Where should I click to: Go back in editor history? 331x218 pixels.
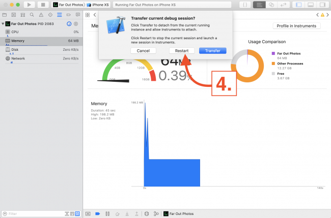coord(95,15)
